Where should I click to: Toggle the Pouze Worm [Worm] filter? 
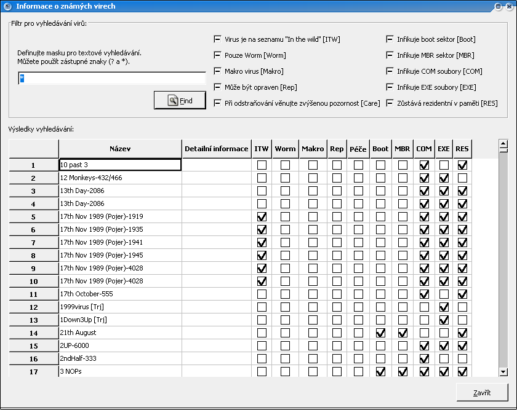click(x=217, y=55)
